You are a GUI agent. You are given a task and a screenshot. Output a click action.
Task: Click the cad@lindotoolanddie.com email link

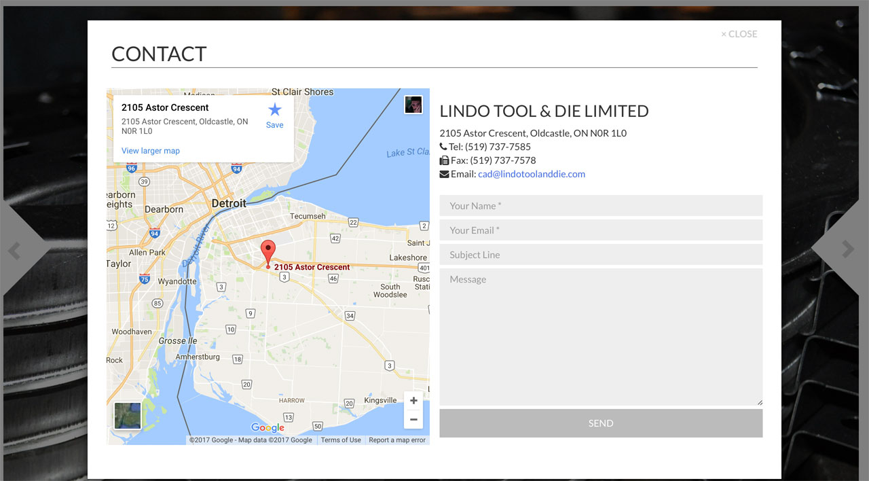[531, 174]
